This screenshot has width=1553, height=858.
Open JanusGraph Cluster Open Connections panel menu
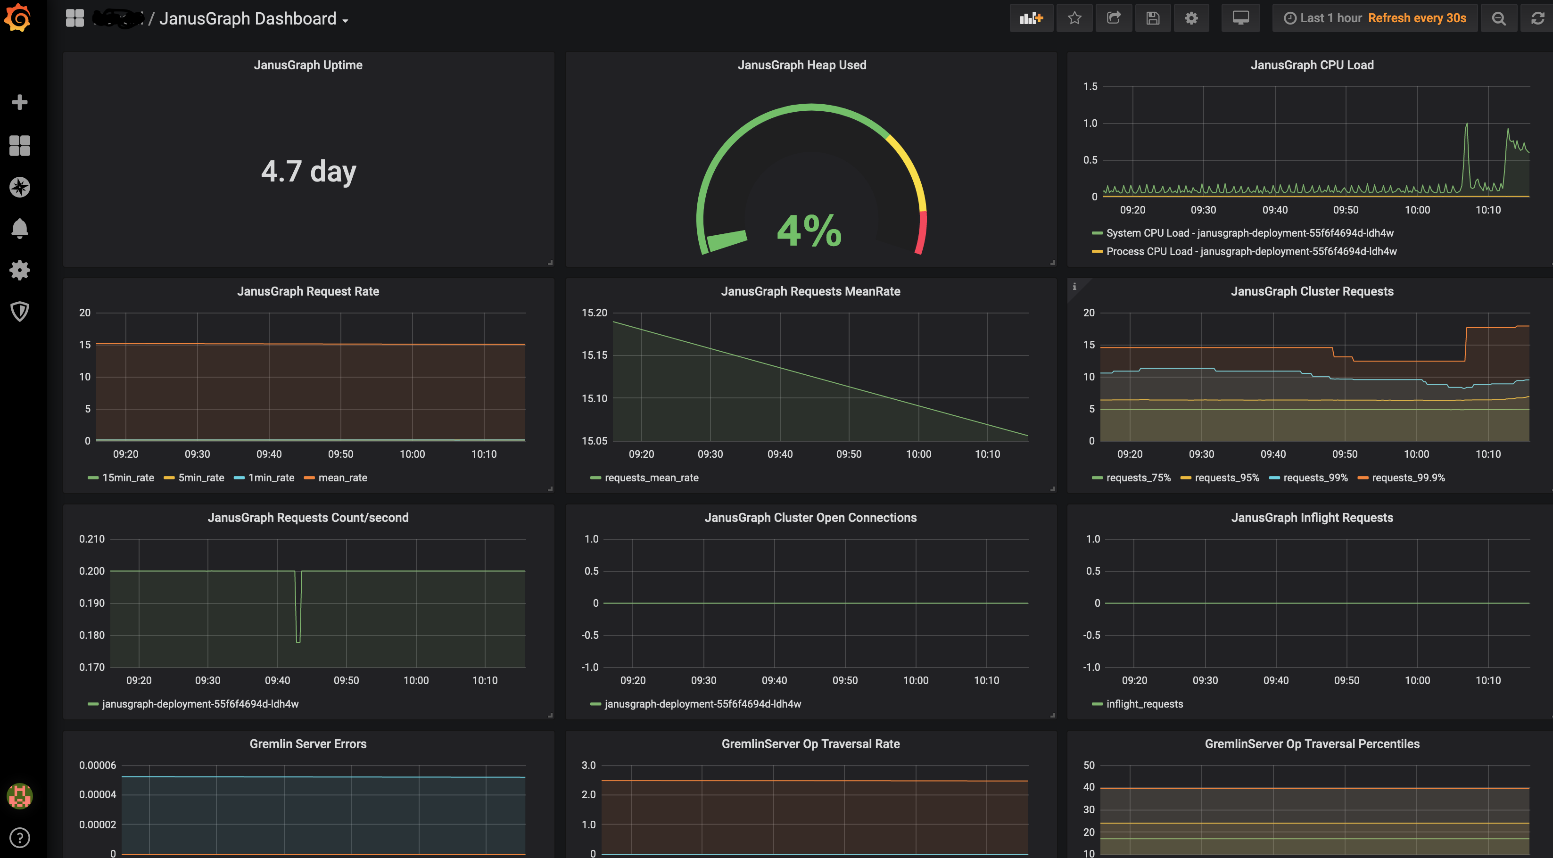click(810, 517)
